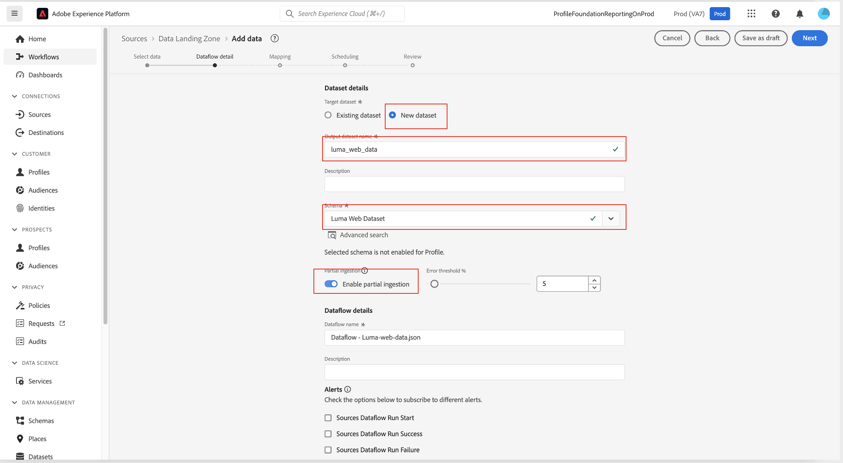
Task: Collapse the DATA MANAGEMENT section
Action: point(14,402)
